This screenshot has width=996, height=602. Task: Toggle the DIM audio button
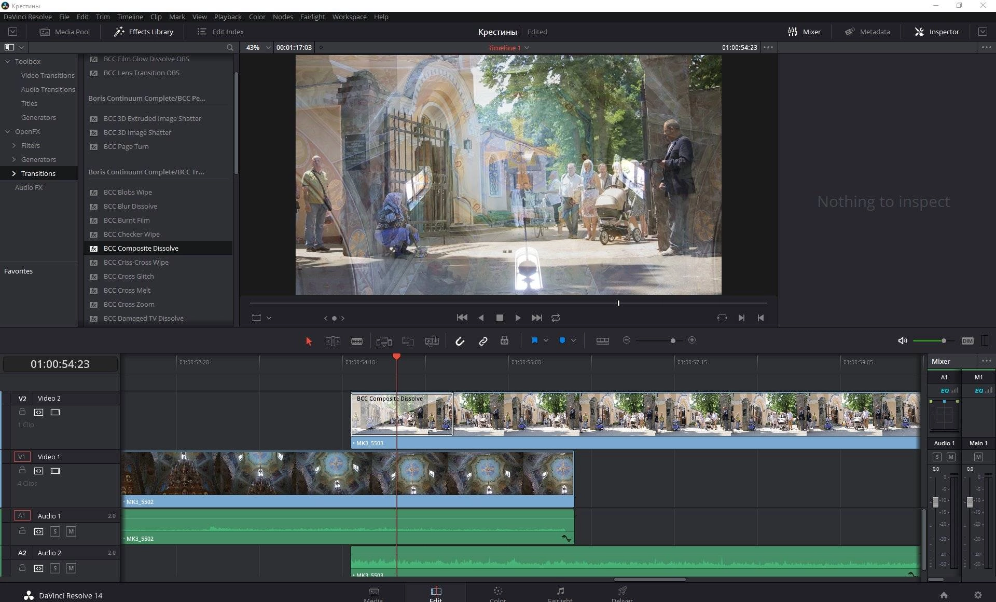click(x=967, y=341)
